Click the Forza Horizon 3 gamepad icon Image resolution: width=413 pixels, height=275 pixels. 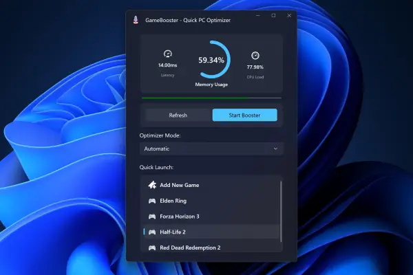point(152,216)
